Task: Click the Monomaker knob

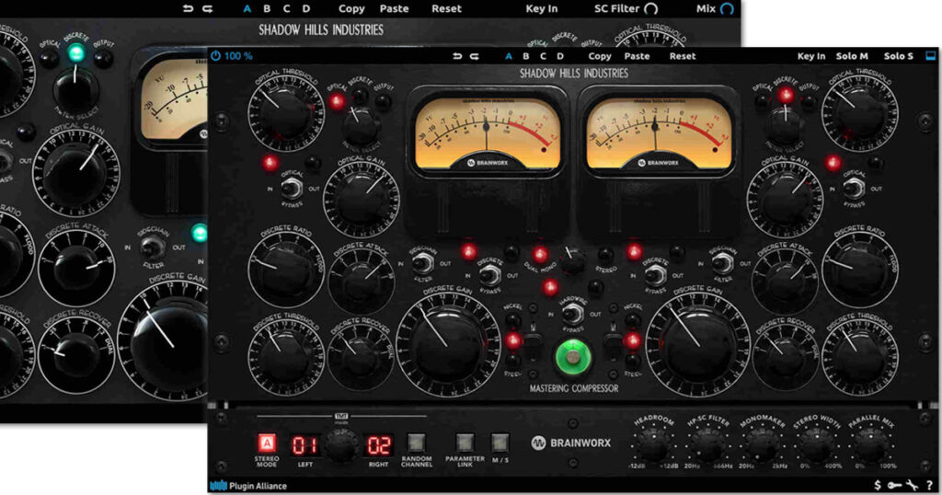Action: pos(762,445)
